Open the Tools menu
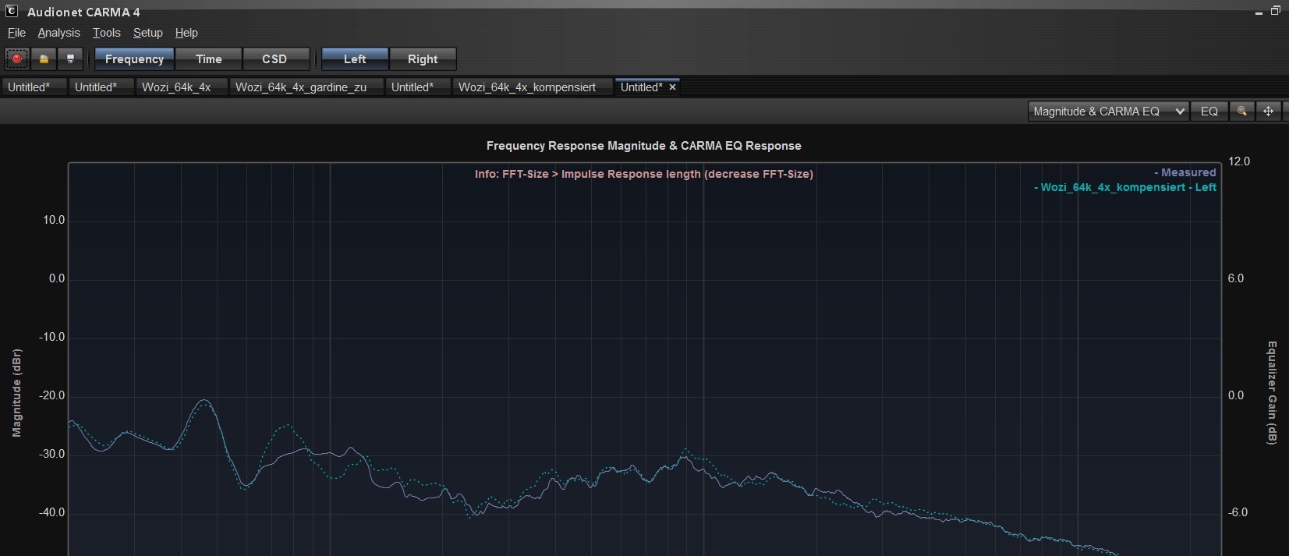Screen dimensions: 1289x556 pos(106,33)
